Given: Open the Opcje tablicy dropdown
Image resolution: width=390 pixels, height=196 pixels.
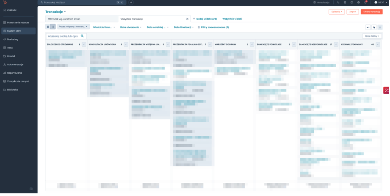Looking at the screenshot, I should 372,36.
